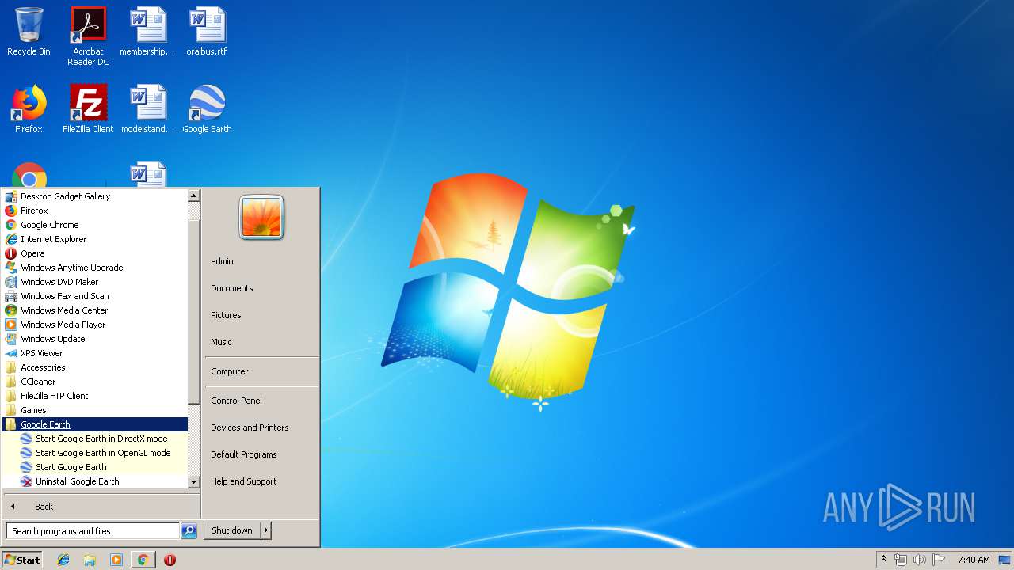
Task: Launch Firefox from the programs list
Action: [x=95, y=211]
